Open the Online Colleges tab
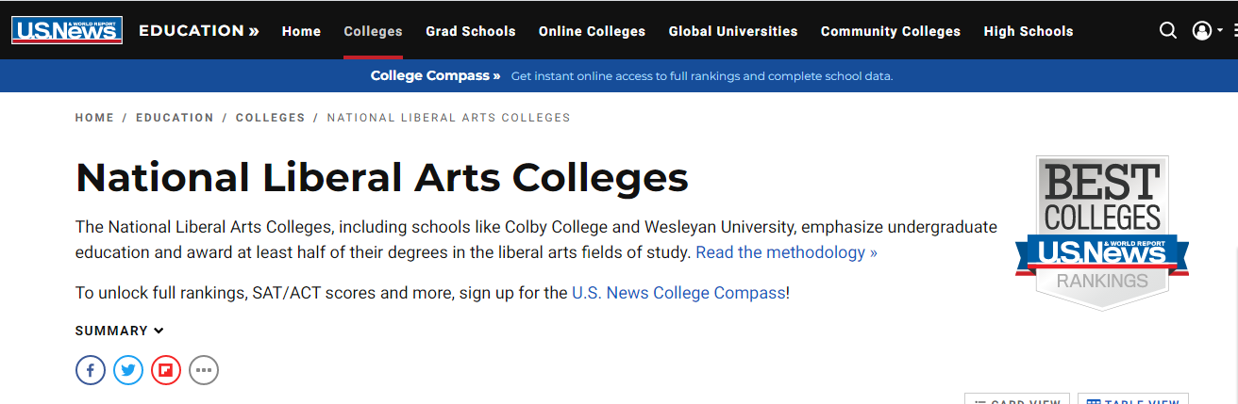The width and height of the screenshot is (1238, 404). click(592, 31)
